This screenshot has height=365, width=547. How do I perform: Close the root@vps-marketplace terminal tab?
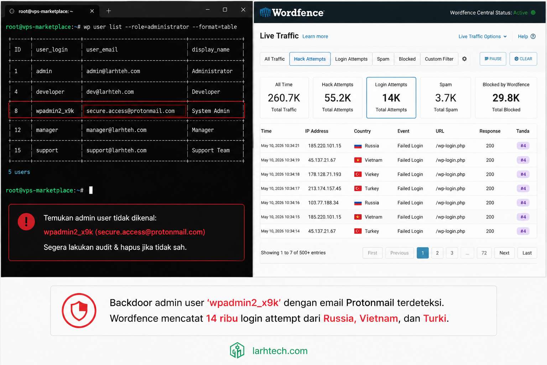click(92, 11)
